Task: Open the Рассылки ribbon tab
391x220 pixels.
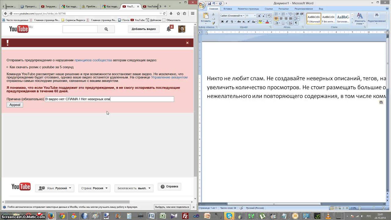Action: pyautogui.click(x=283, y=9)
